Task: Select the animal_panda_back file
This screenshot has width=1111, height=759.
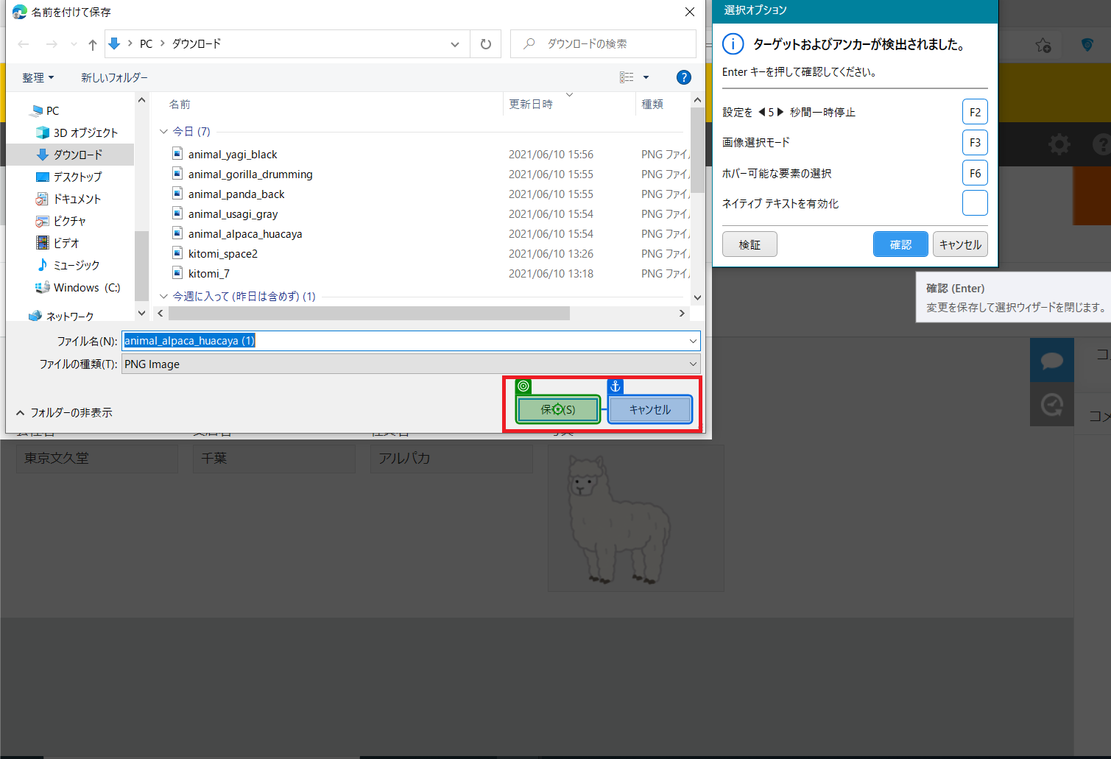Action: tap(236, 194)
